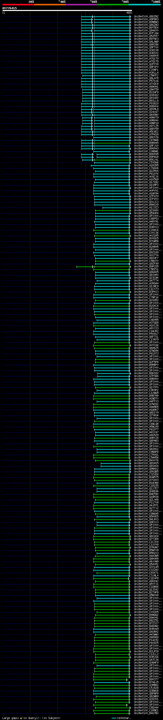
Task: Select hit UniRef100_P50917
Action: point(146,334)
